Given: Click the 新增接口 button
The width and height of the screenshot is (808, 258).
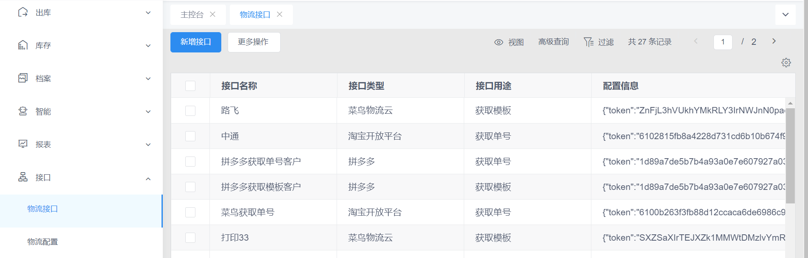Looking at the screenshot, I should (x=196, y=42).
